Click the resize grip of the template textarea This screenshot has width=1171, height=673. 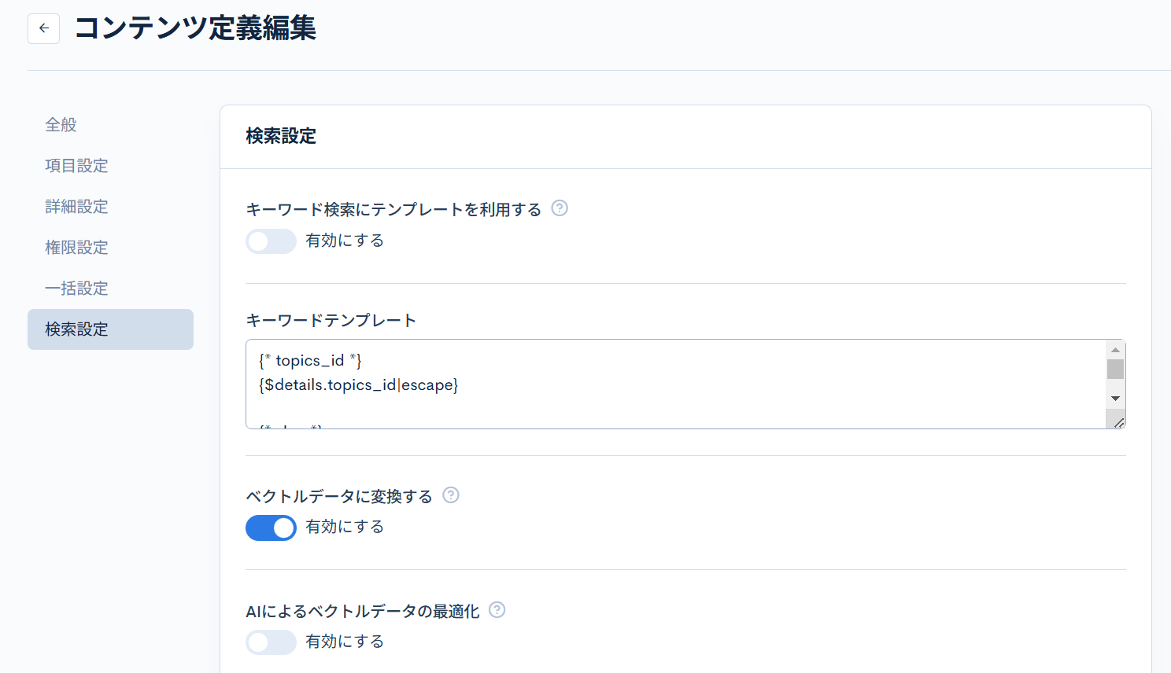1118,422
